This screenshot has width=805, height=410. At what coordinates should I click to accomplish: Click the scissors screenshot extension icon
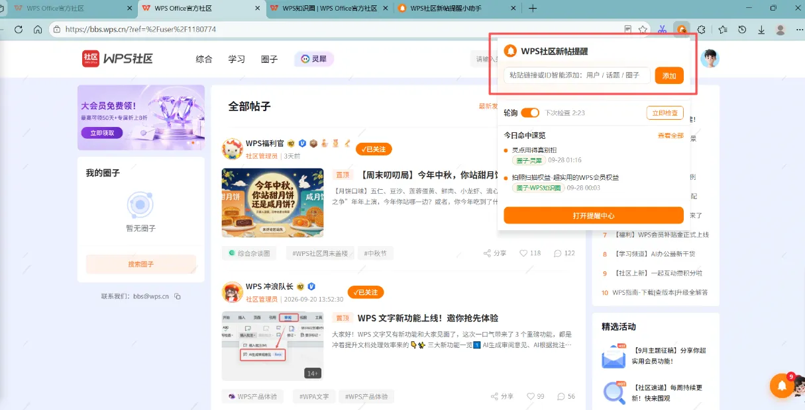pyautogui.click(x=662, y=30)
